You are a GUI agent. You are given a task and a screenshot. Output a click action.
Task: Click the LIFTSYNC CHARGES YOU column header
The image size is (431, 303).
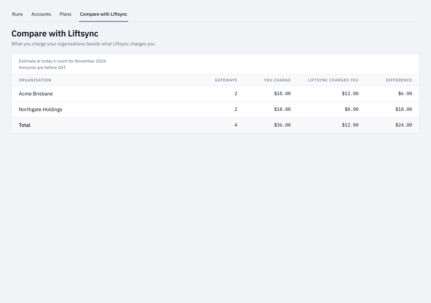333,80
